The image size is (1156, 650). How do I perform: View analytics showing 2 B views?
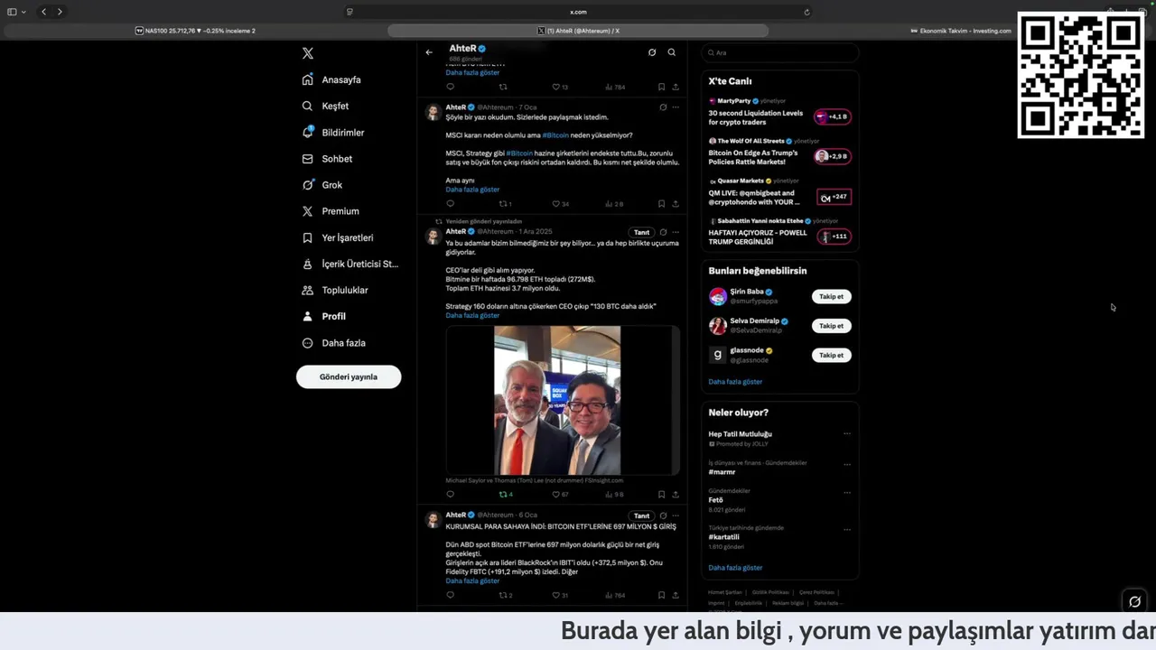click(614, 204)
